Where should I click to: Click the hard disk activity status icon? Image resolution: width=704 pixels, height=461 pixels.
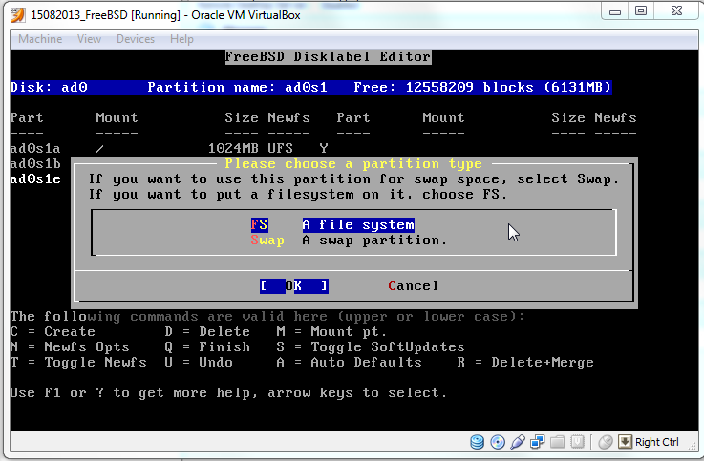[x=478, y=442]
